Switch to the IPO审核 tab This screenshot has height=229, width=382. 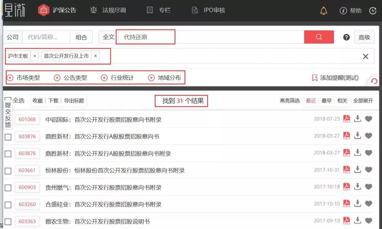[208, 10]
